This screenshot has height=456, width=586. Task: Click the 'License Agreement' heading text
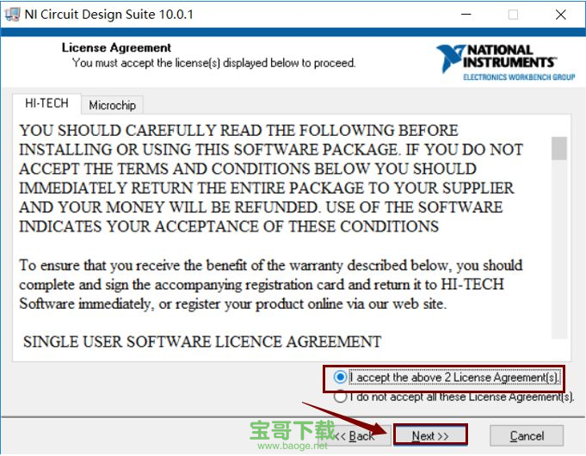click(116, 48)
